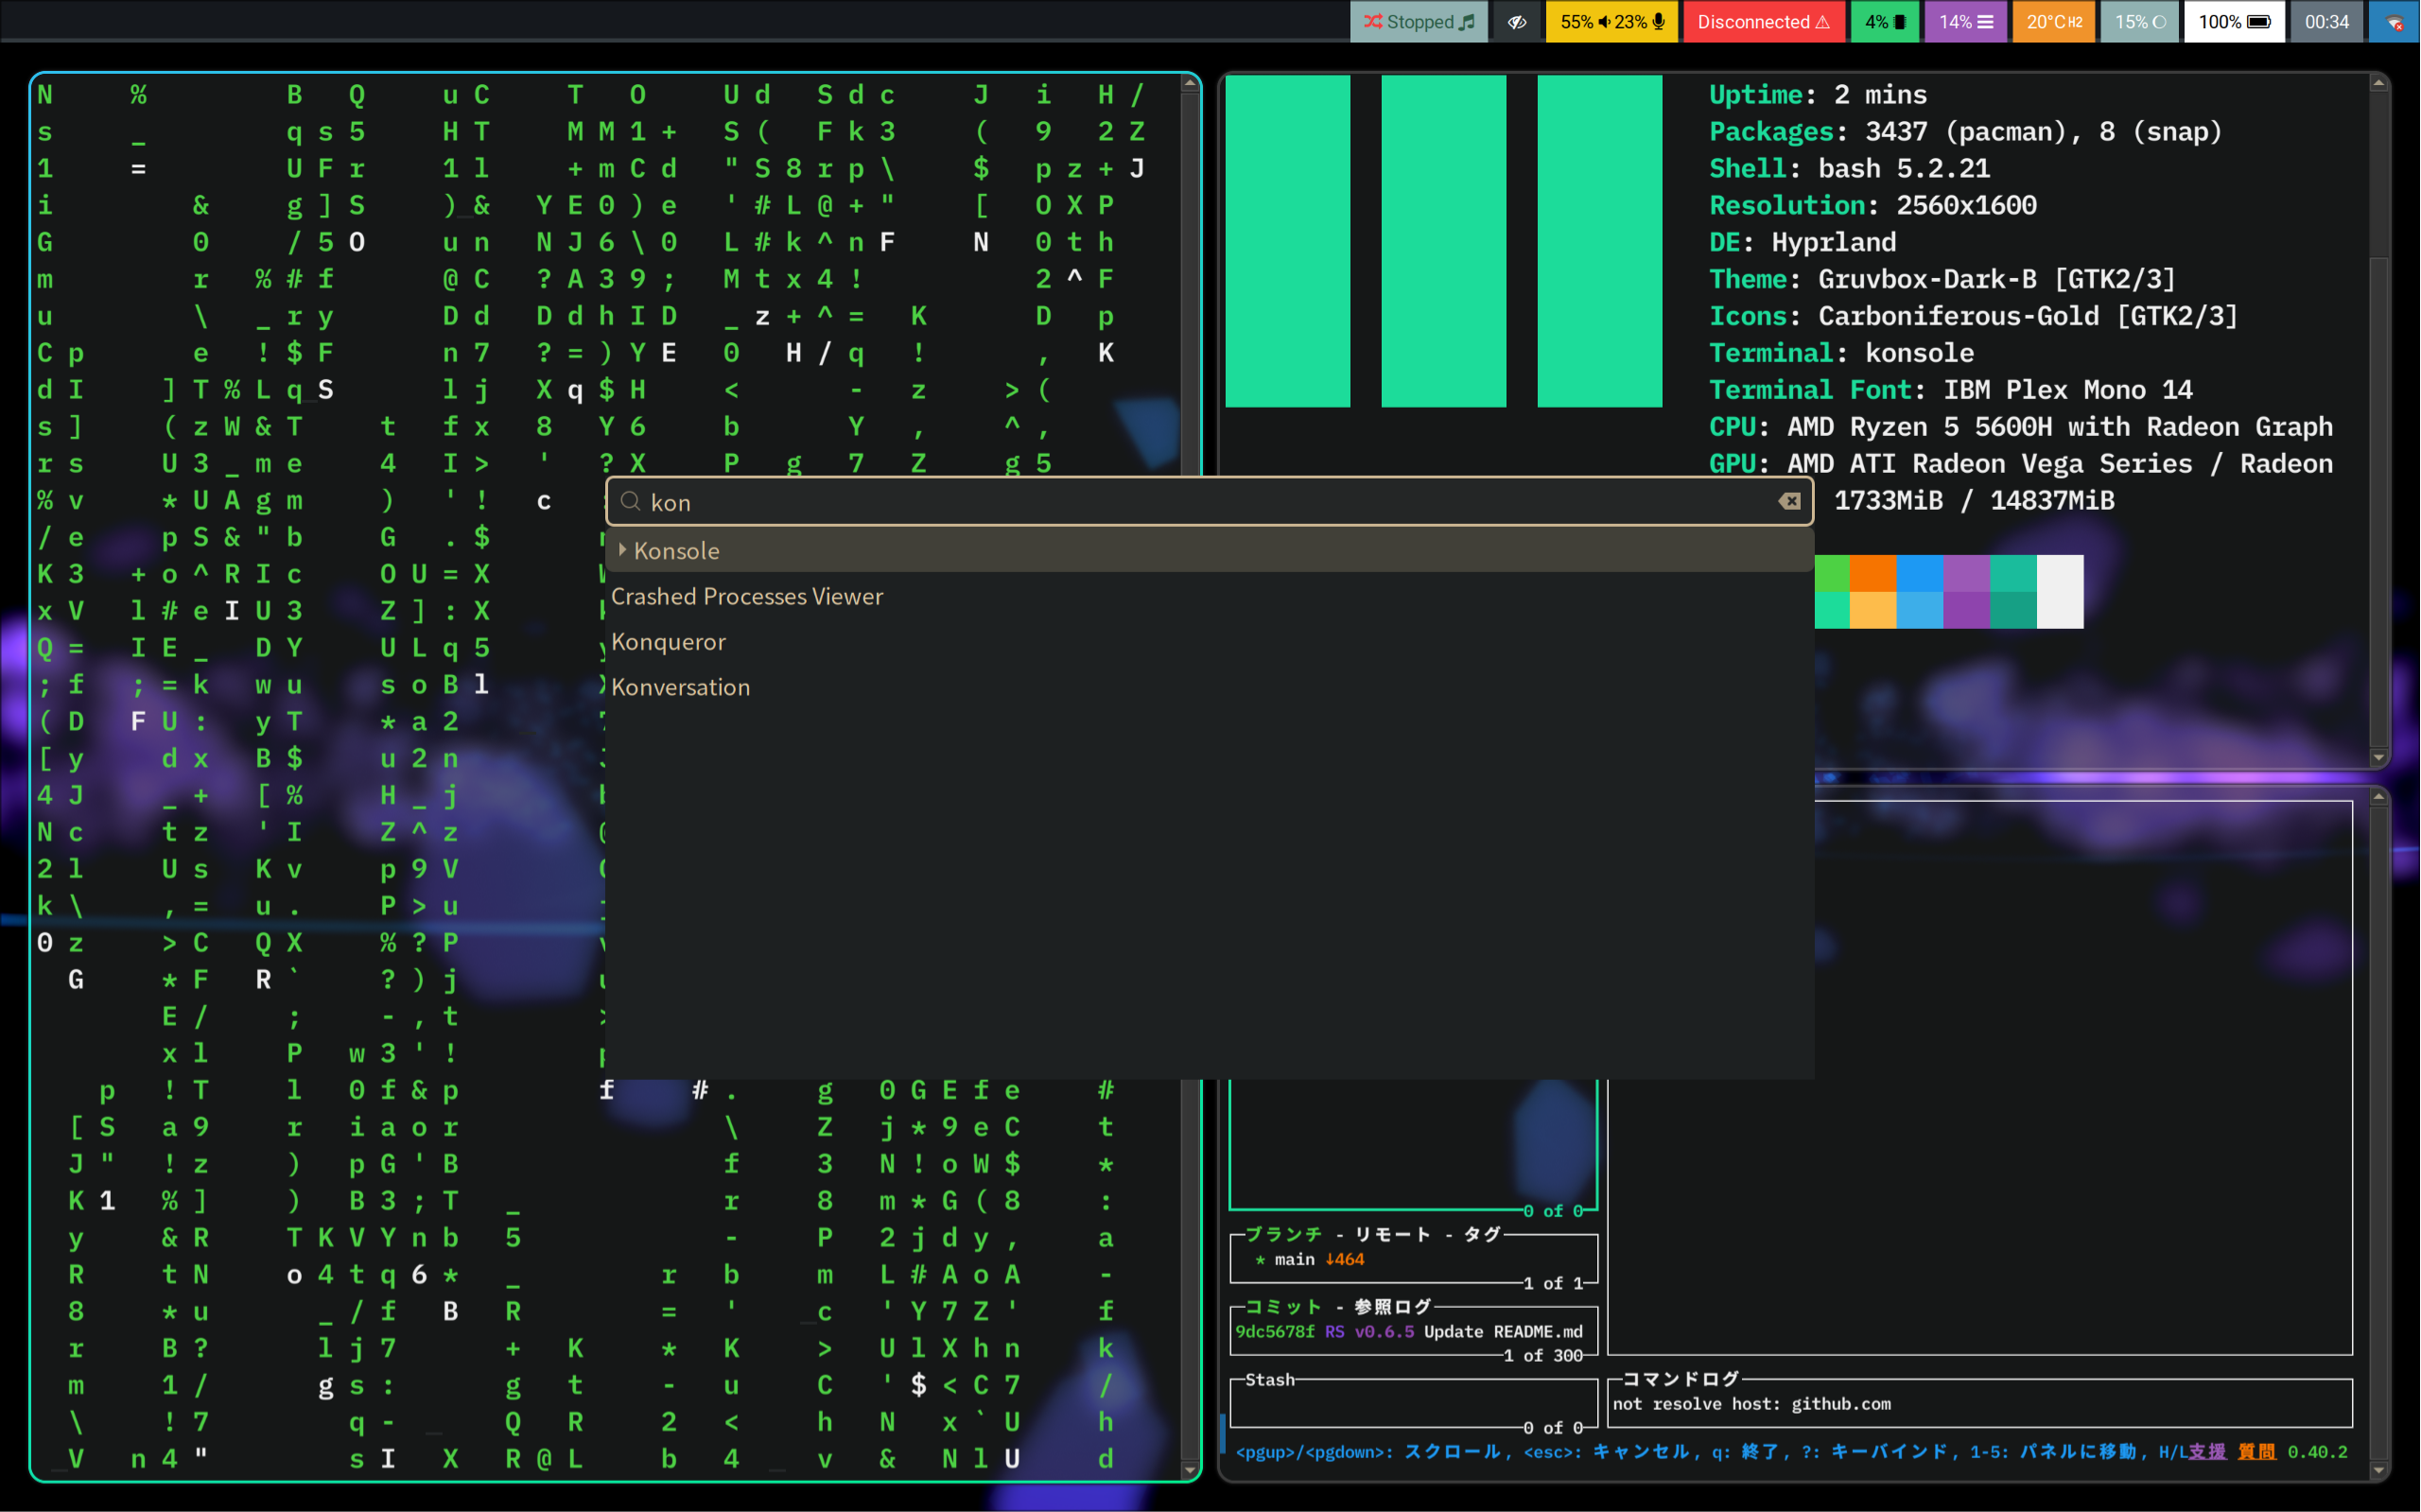
Task: Launch Konqueror from the results list
Action: click(x=668, y=642)
